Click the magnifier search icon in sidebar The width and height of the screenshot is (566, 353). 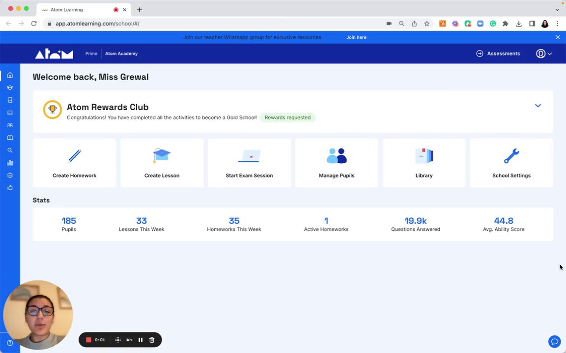[x=10, y=150]
